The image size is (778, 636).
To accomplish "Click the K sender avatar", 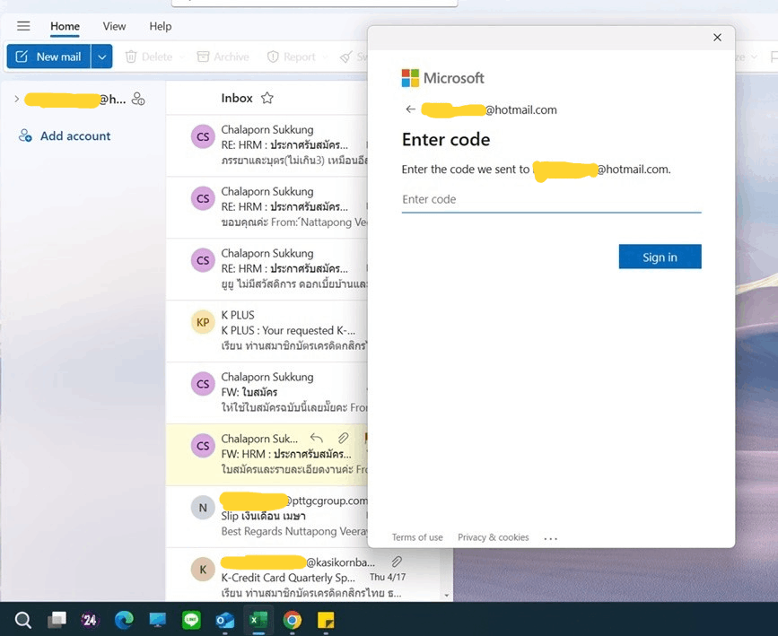I will point(203,569).
